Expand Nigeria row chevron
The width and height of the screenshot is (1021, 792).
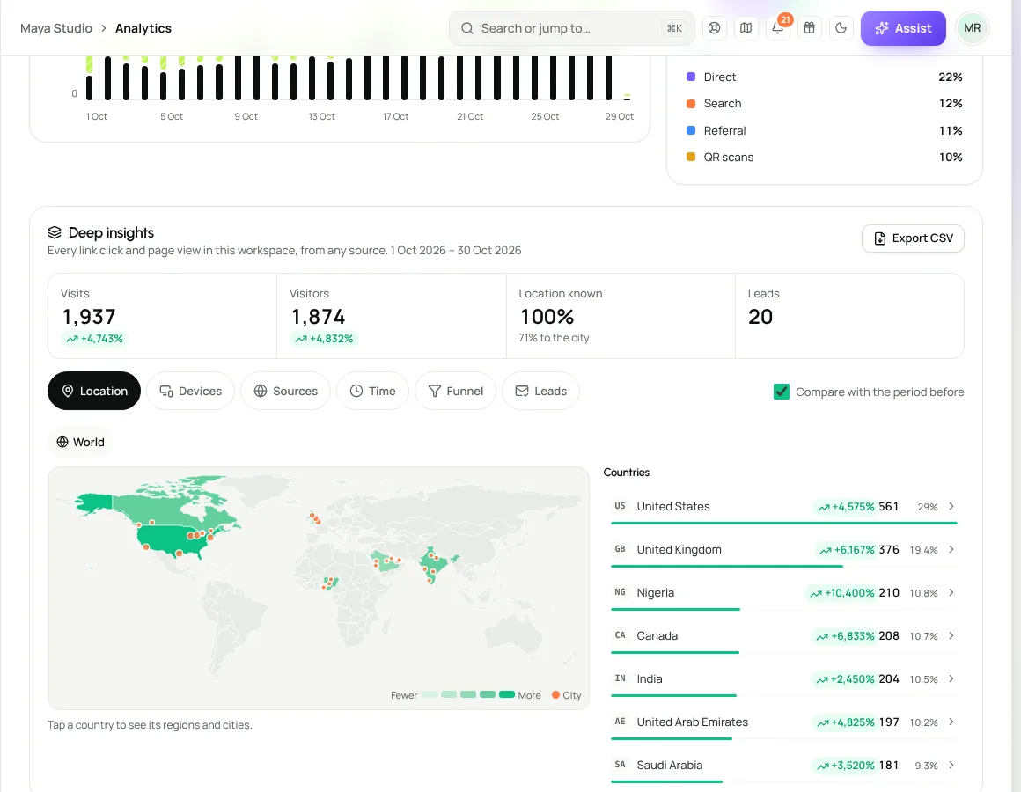click(x=951, y=592)
